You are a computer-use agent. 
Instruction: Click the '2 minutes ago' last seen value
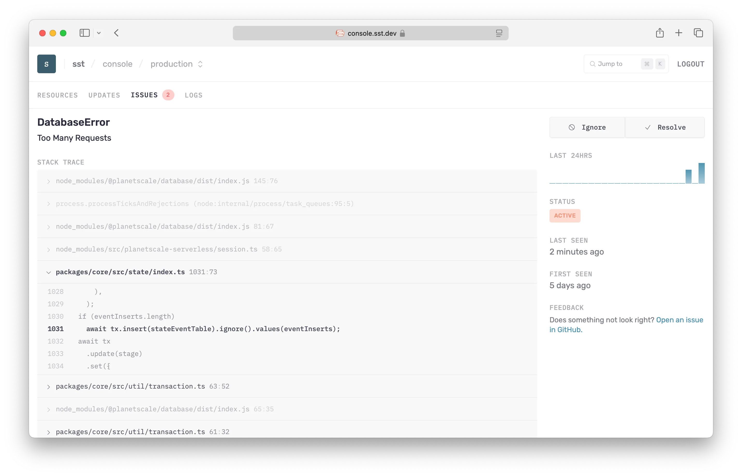coord(576,252)
